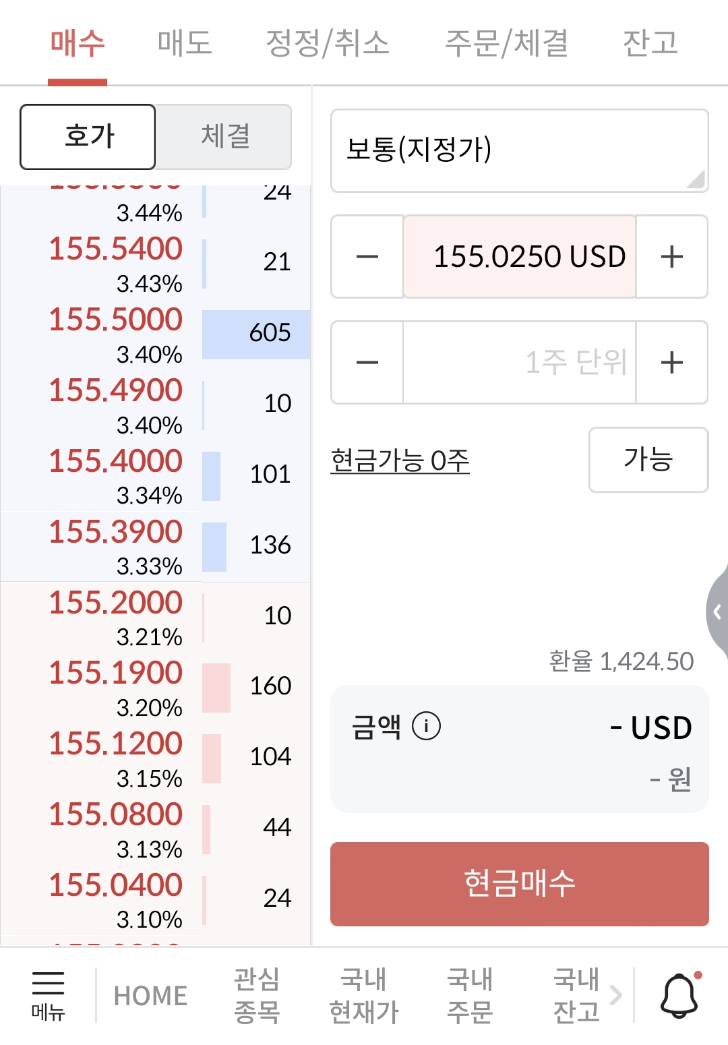728x1045 pixels.
Task: Open the 보통(지정가) order type dropdown
Action: click(x=520, y=150)
